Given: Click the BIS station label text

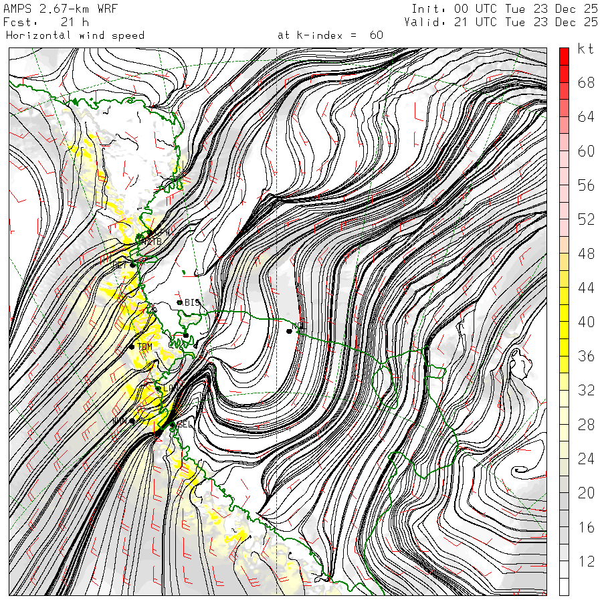Looking at the screenshot, I should pos(193,302).
